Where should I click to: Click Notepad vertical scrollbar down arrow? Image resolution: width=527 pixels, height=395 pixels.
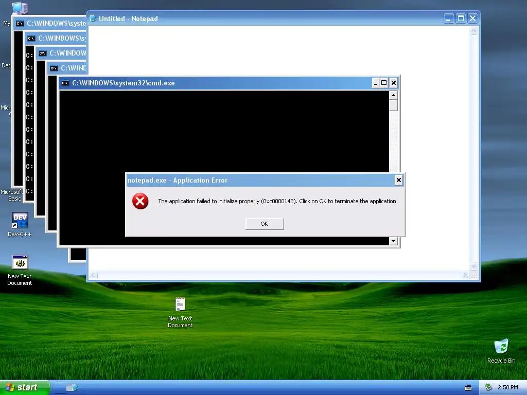pos(474,266)
